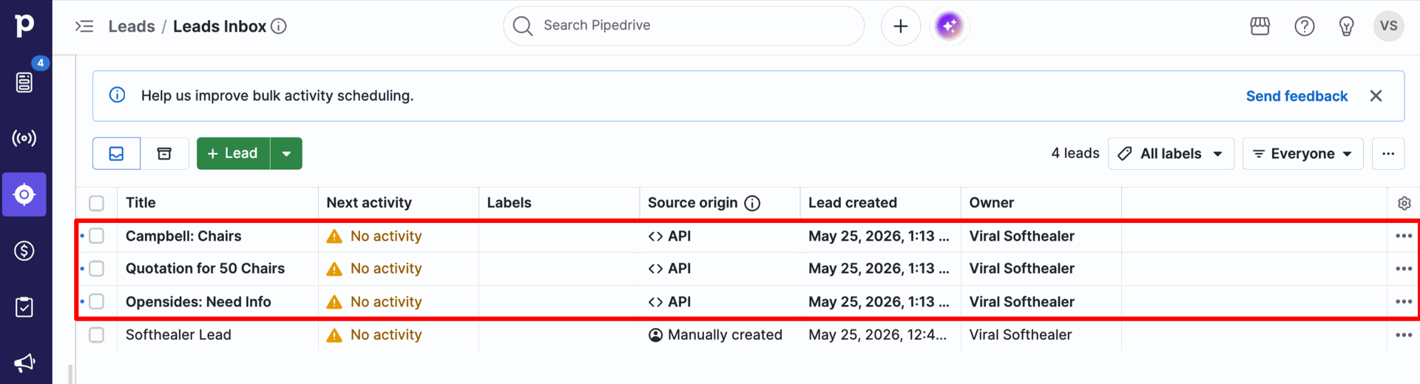1420x384 pixels.
Task: Open the Pulse radar sidebar icon
Action: (24, 138)
